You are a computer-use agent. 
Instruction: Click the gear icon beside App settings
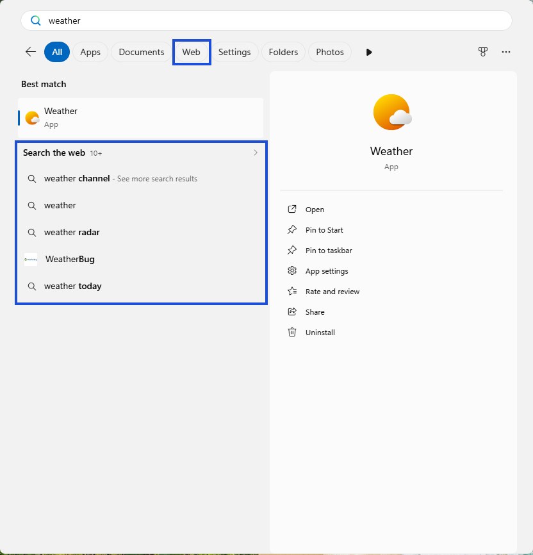(x=292, y=271)
